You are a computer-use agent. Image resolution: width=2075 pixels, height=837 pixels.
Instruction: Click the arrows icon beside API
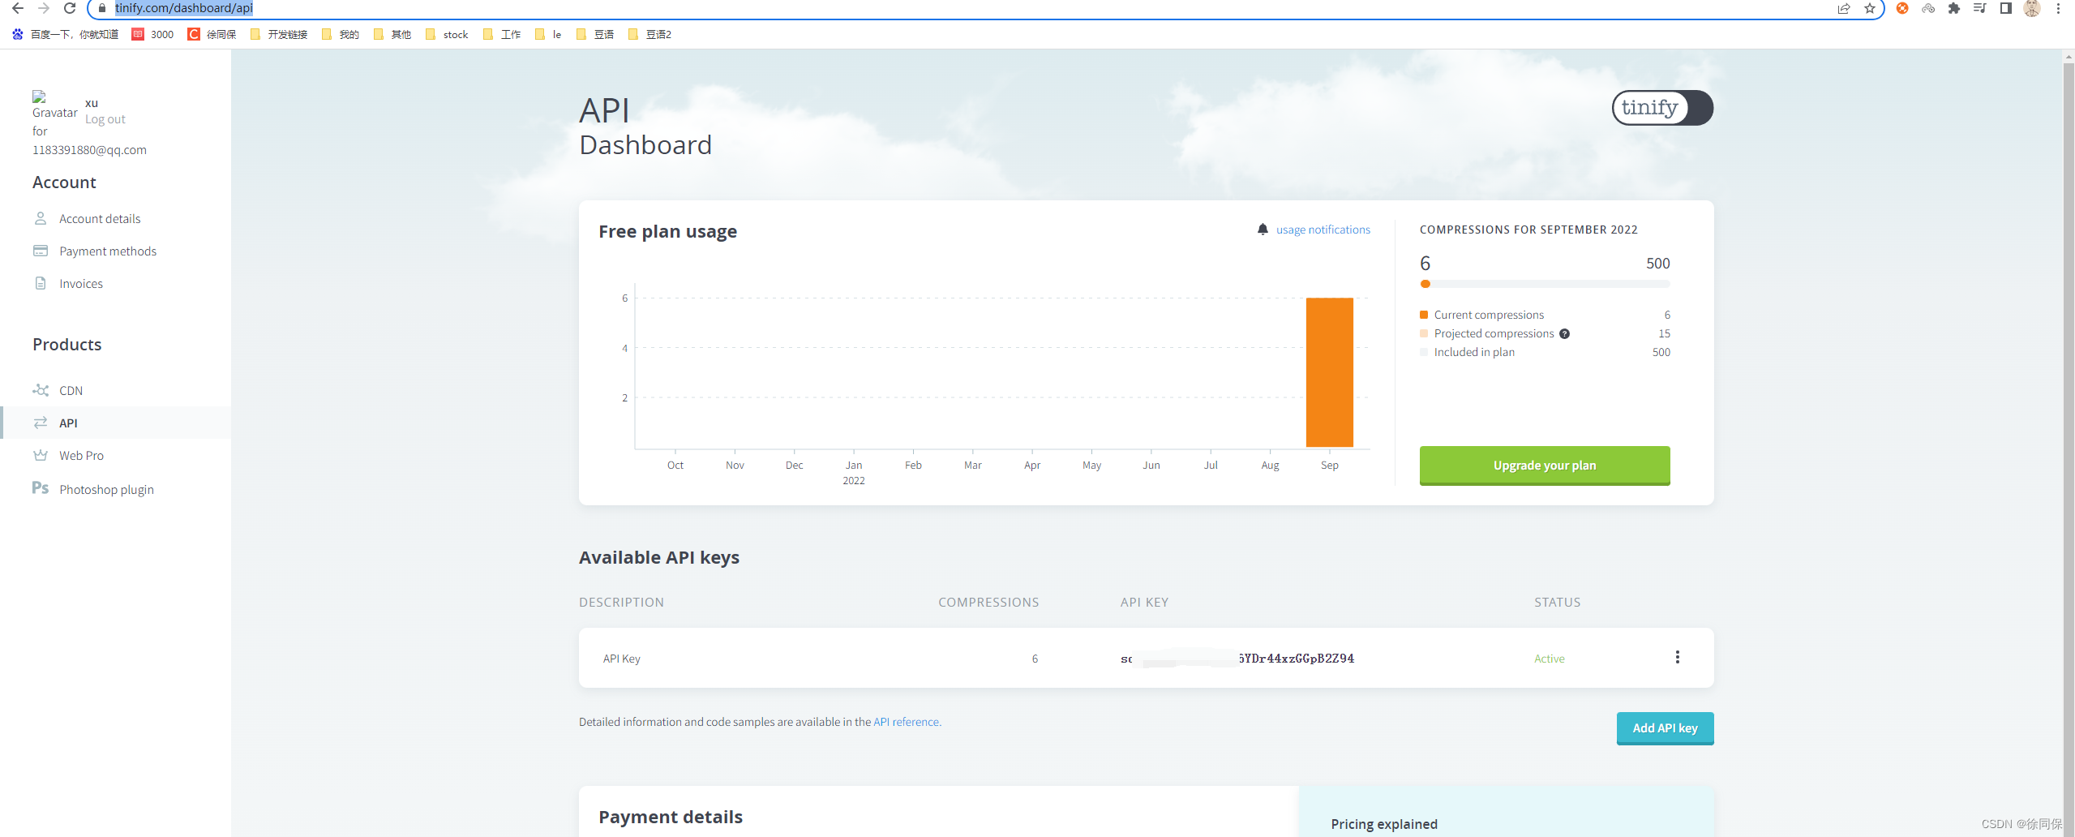tap(41, 423)
